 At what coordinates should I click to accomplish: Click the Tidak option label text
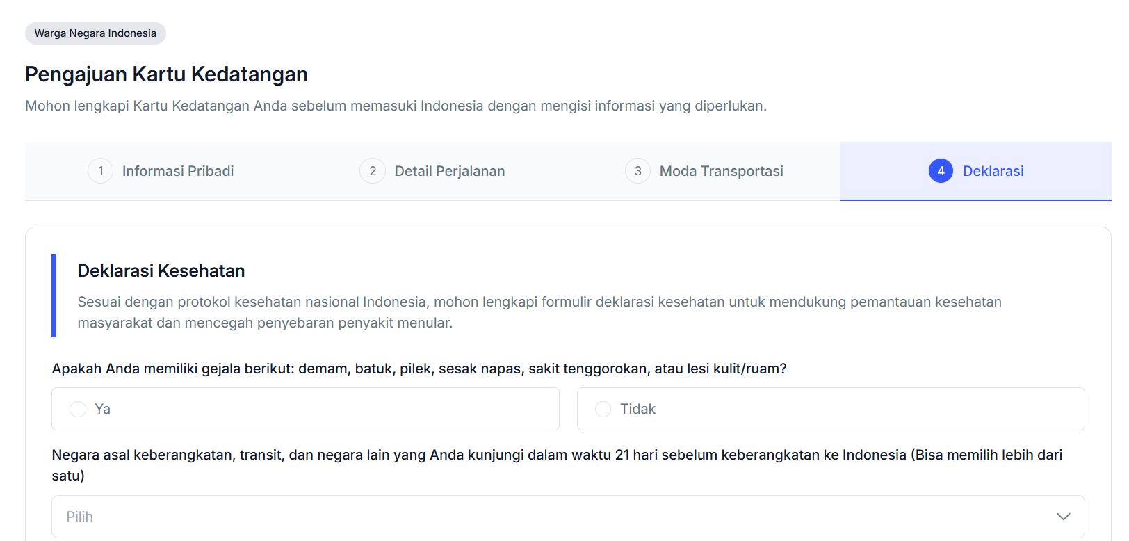click(x=637, y=409)
